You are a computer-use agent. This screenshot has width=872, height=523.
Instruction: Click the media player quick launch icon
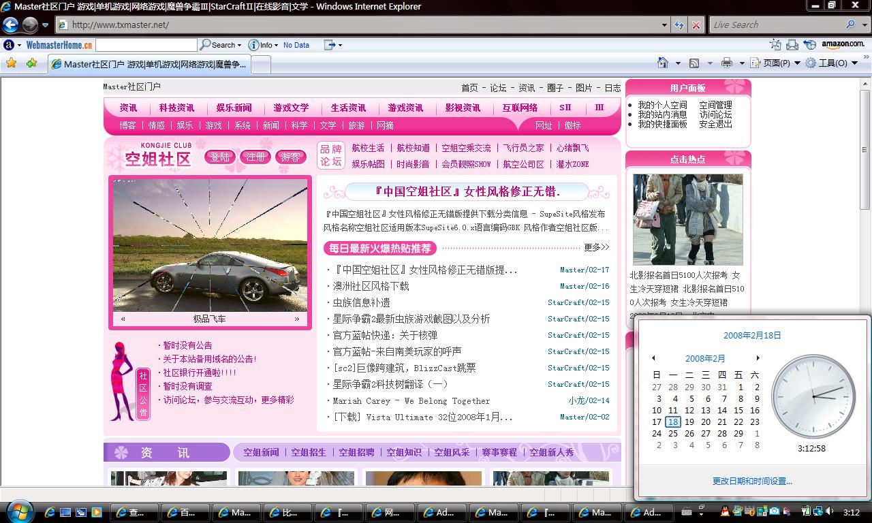[x=96, y=512]
